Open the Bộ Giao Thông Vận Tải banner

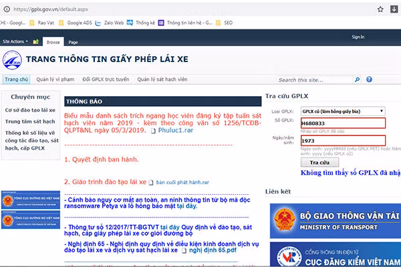pyautogui.click(x=336, y=221)
